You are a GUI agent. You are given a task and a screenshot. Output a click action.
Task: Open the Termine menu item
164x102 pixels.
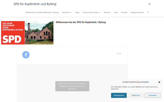click(x=107, y=13)
